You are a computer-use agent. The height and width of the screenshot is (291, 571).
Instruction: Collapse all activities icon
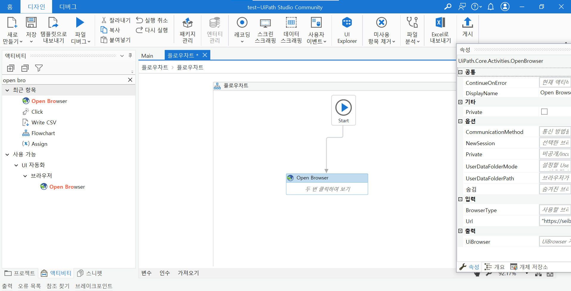point(25,68)
